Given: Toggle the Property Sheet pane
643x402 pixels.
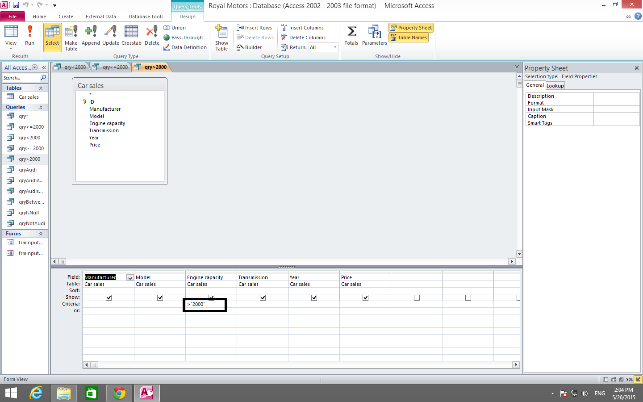Looking at the screenshot, I should coord(411,28).
